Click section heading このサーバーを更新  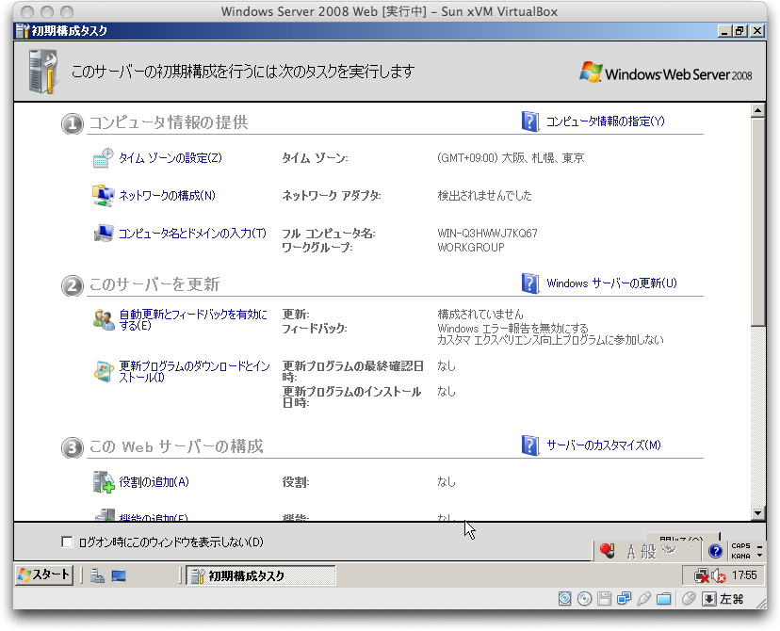tap(154, 284)
